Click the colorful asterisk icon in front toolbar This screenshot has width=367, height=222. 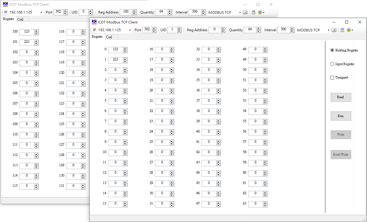click(x=349, y=30)
